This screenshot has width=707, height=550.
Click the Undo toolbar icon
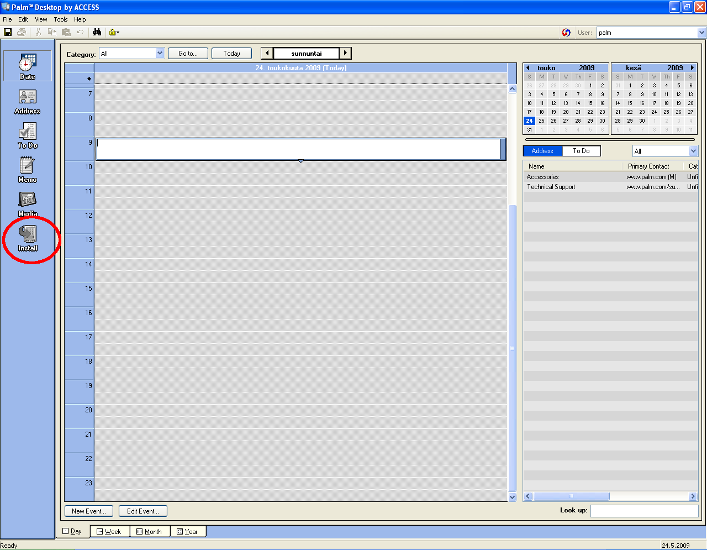pyautogui.click(x=80, y=32)
